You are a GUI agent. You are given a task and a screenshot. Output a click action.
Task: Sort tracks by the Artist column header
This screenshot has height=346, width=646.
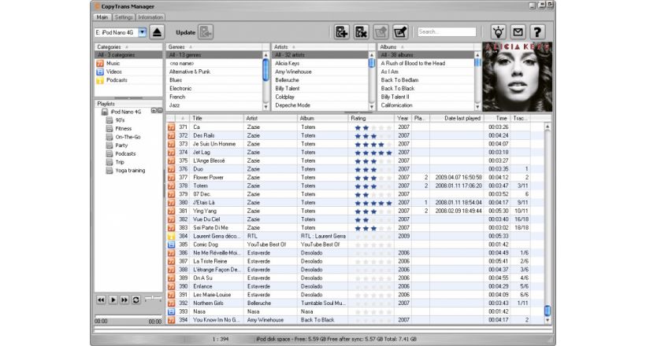[x=270, y=118]
